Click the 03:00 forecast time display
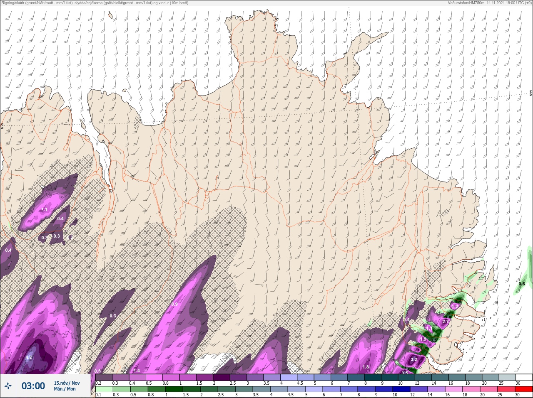This screenshot has width=533, height=398. 33,386
